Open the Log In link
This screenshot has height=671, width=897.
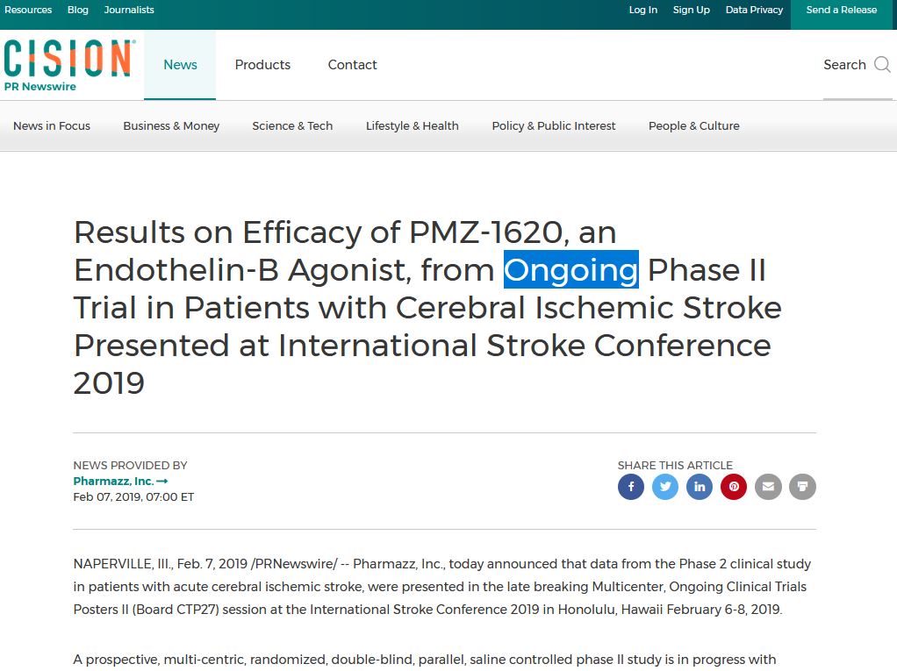[643, 10]
